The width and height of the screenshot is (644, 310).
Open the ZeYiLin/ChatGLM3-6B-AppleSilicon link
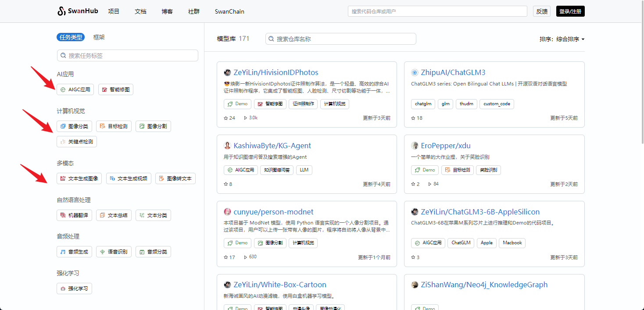tap(480, 212)
